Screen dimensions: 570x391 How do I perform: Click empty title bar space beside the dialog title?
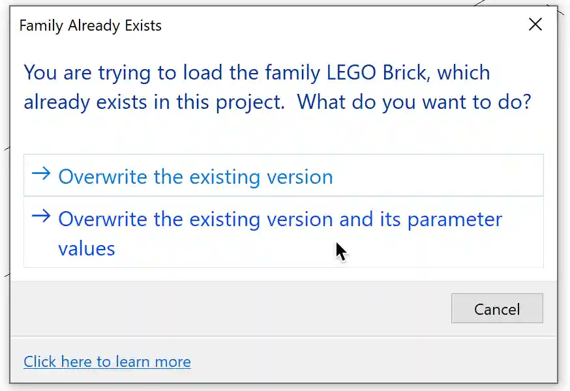[339, 26]
